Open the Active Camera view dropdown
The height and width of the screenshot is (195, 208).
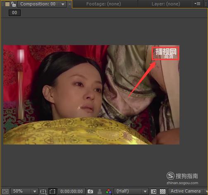click(188, 191)
